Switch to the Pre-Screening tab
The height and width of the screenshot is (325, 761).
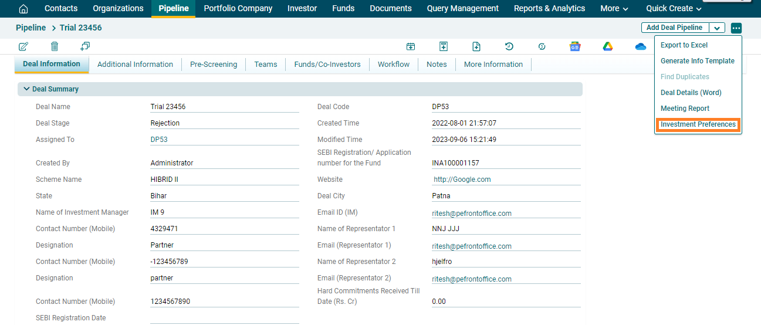coord(214,65)
